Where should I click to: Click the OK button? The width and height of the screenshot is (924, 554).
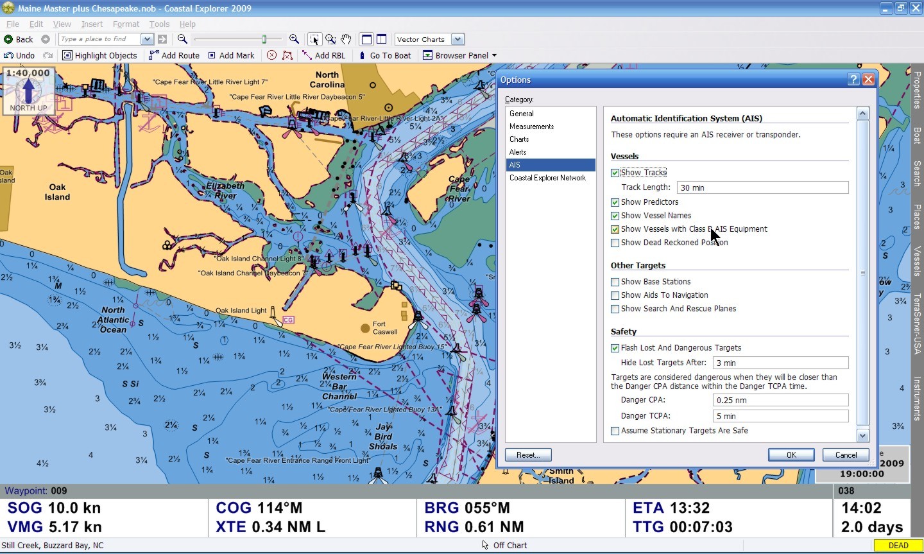[x=791, y=455]
